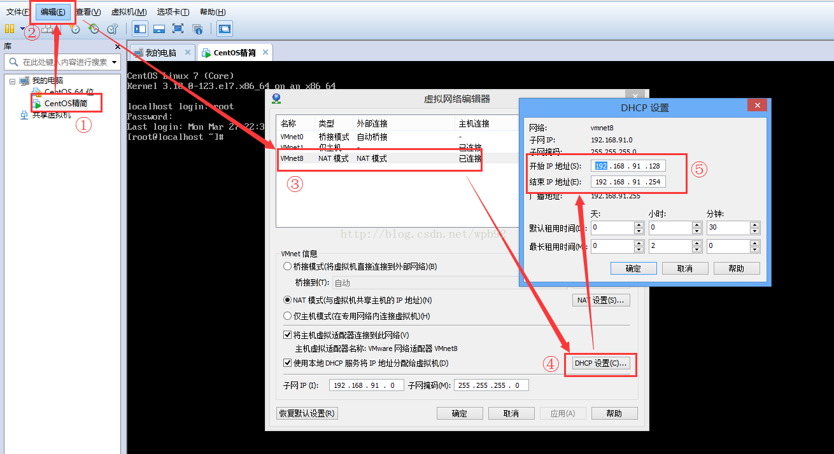Close the DHCP 设置 dialog

pos(757,106)
